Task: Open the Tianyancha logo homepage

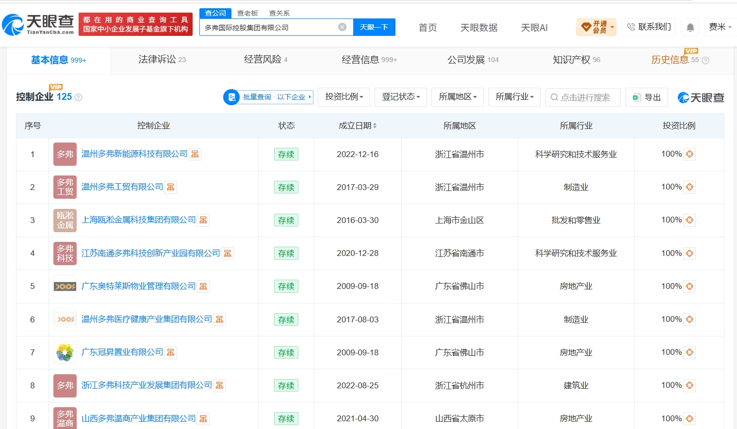Action: click(38, 24)
